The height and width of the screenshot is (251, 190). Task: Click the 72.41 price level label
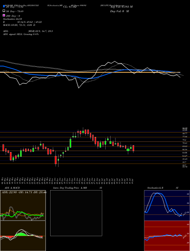click(185, 143)
